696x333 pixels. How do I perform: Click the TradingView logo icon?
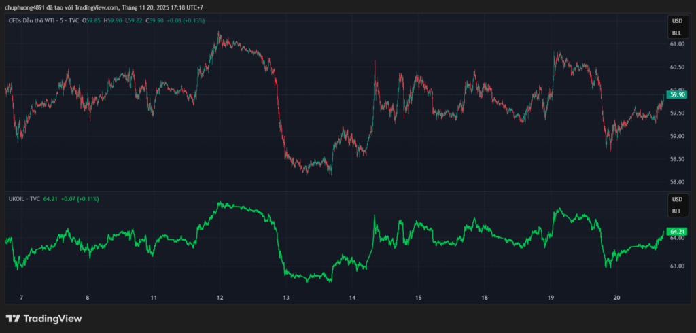point(12,318)
